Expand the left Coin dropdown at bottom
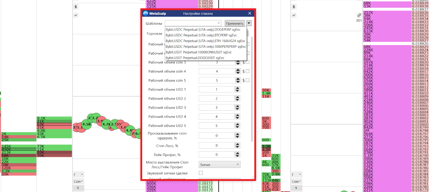434x192 pixels. tap(78, 182)
